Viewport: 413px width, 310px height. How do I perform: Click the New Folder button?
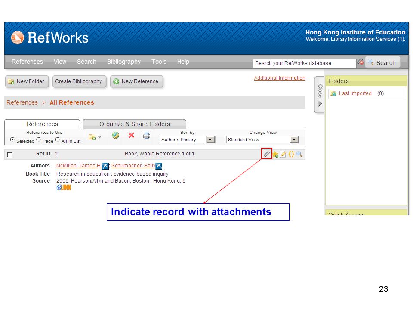coord(27,81)
